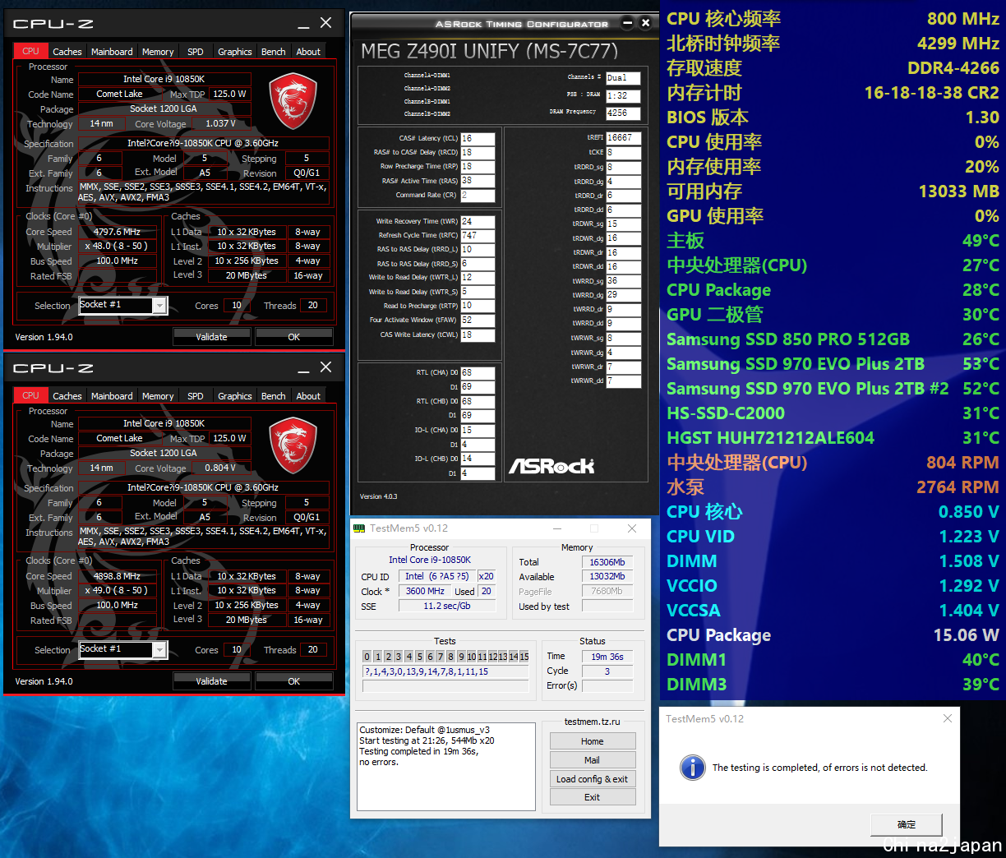Viewport: 1006px width, 858px height.
Task: Click the Write Recovery Time (tWR) field
Action: click(478, 221)
